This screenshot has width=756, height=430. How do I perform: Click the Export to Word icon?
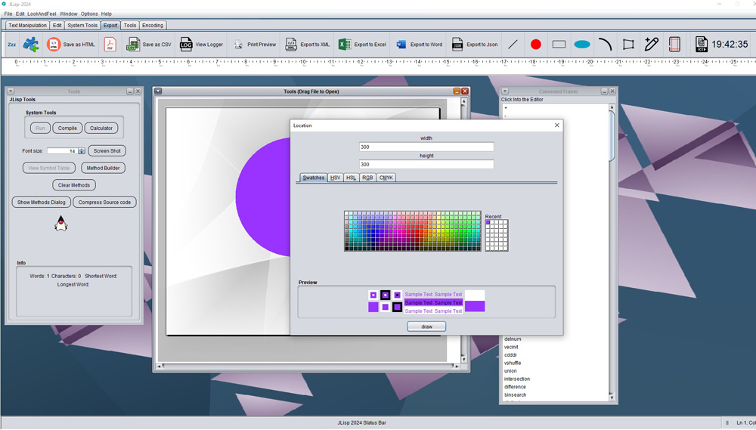pyautogui.click(x=401, y=45)
